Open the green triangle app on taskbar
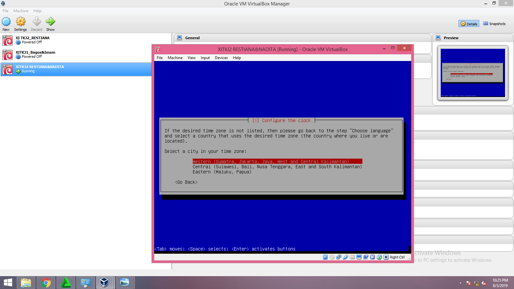514x289 pixels. pyautogui.click(x=66, y=283)
